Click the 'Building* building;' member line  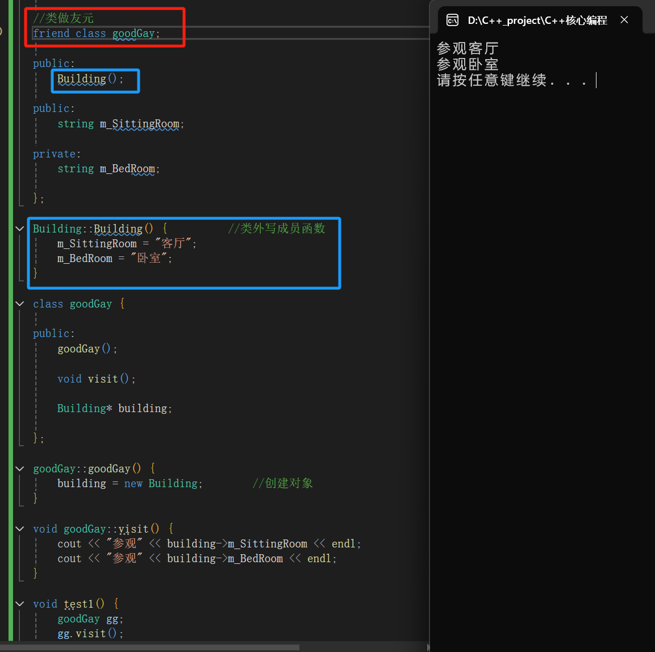point(114,409)
